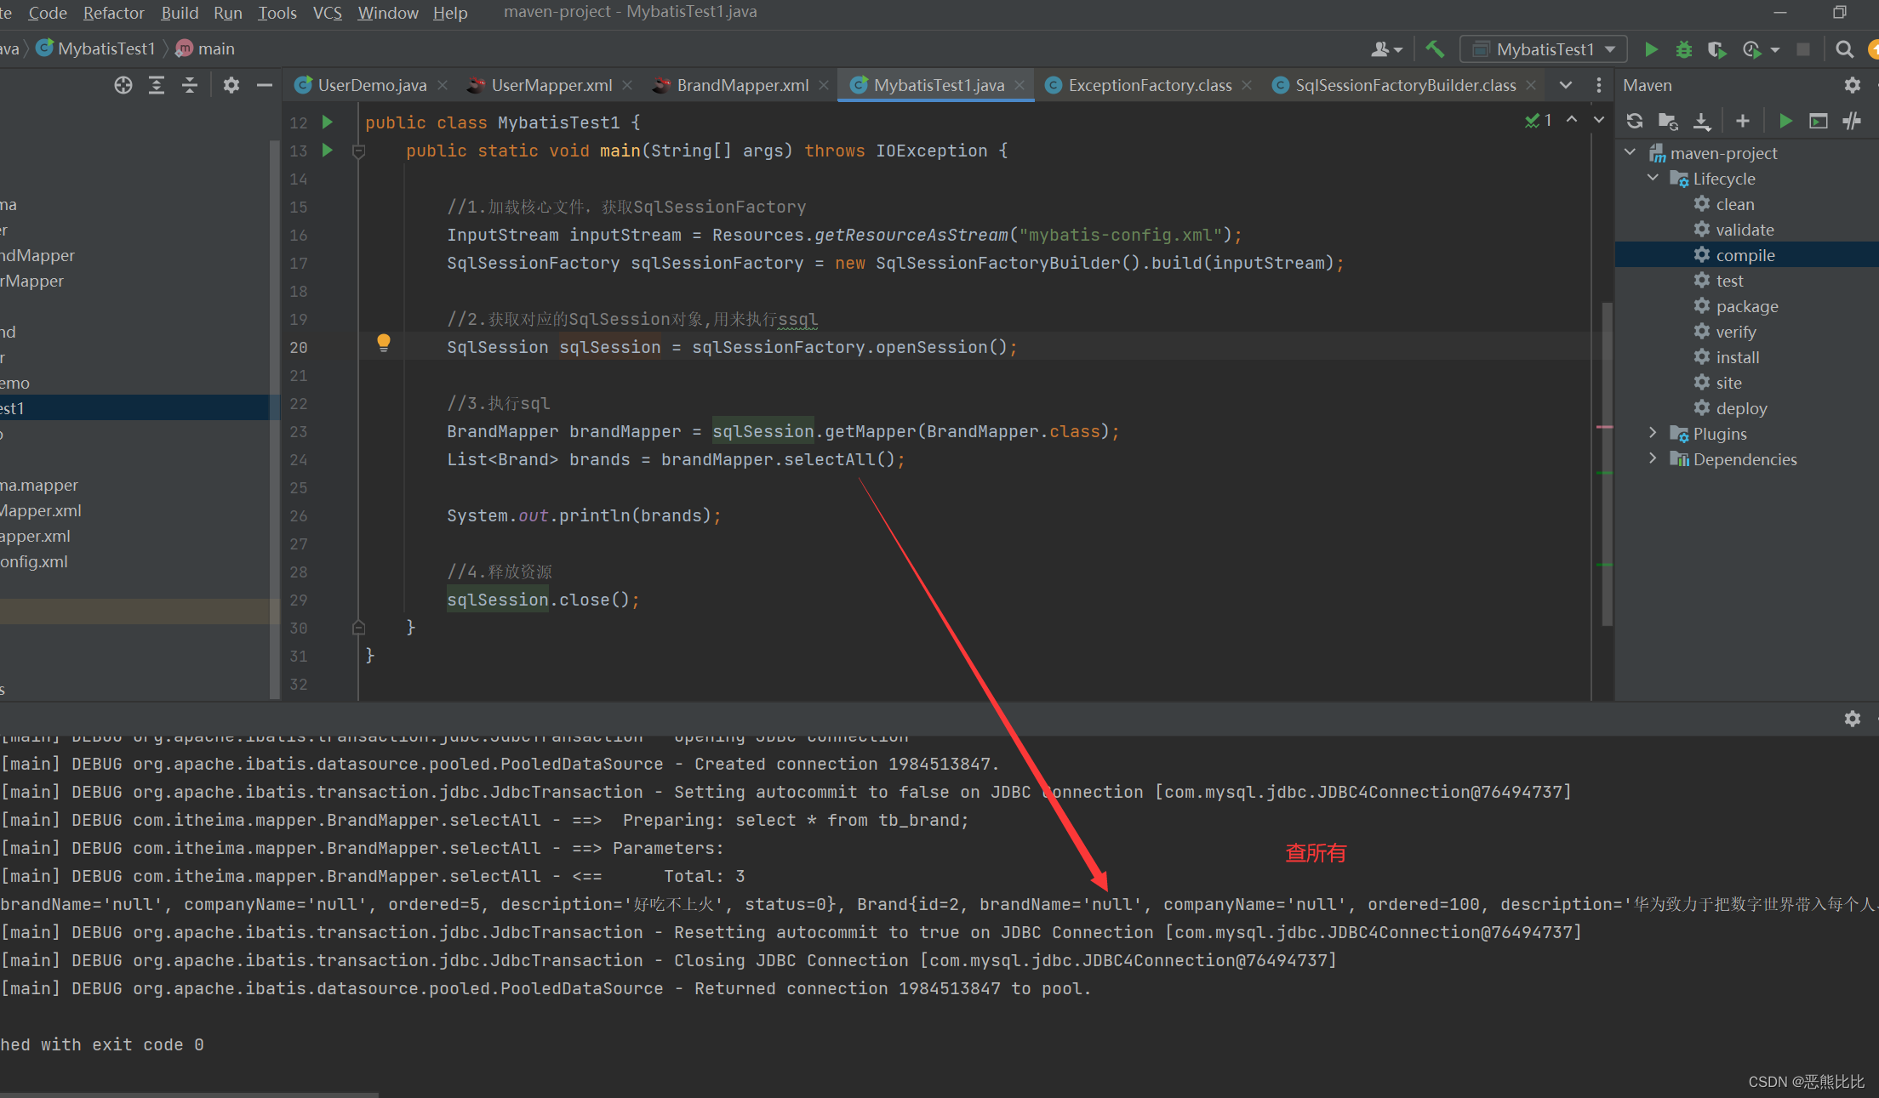
Task: Select opened file crosshair icon in project panel
Action: pyautogui.click(x=123, y=85)
